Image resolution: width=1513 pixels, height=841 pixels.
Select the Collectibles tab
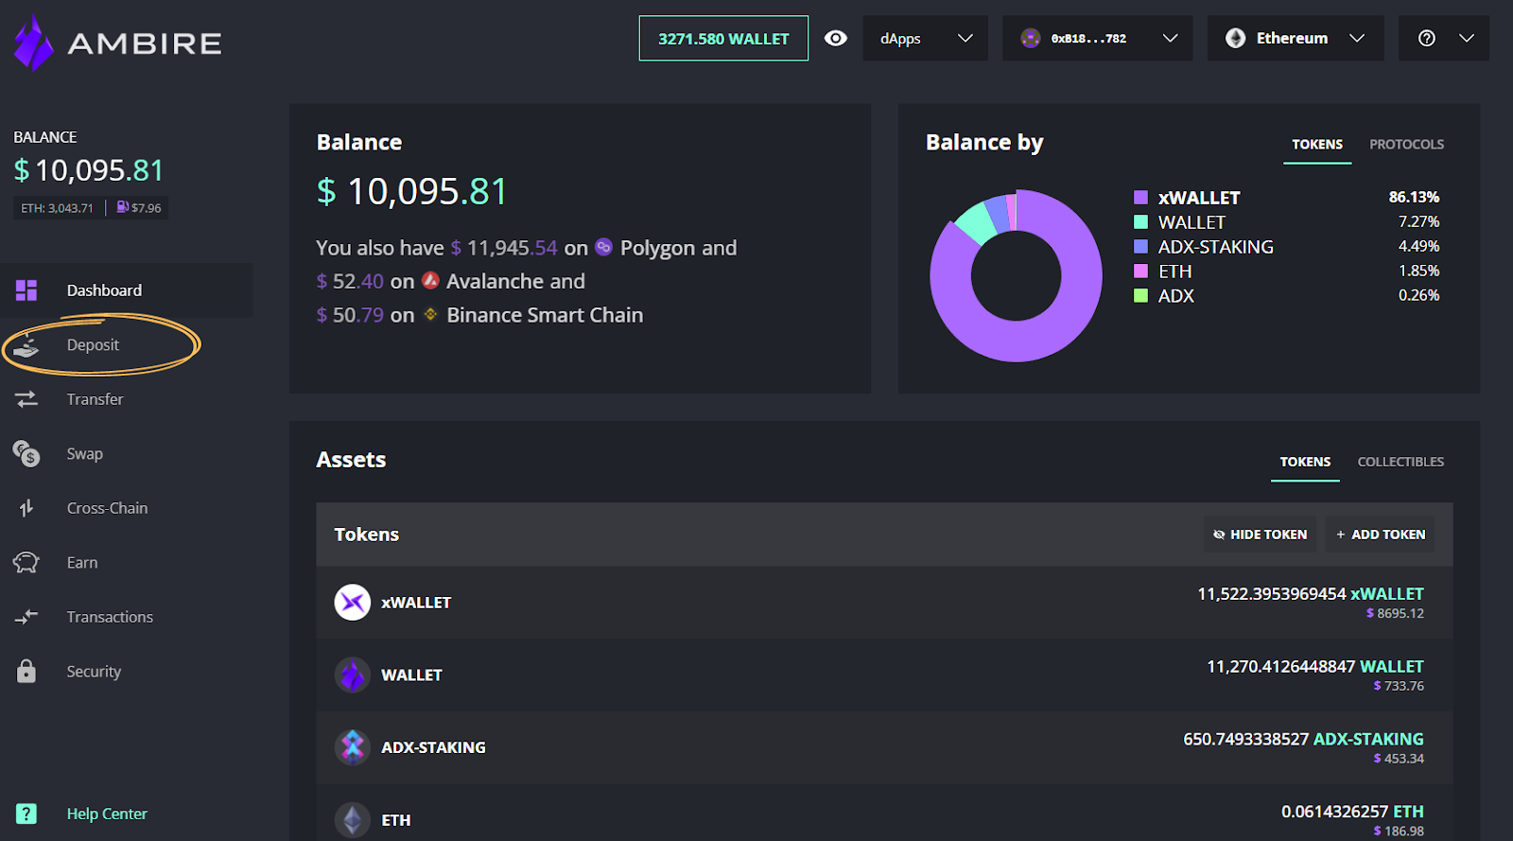1400,463
